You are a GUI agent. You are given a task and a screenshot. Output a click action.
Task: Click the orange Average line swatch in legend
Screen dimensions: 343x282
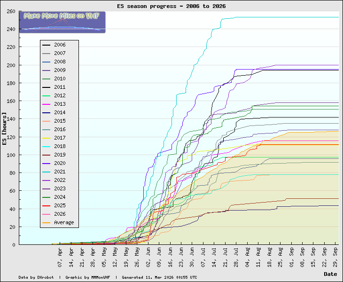(x=47, y=223)
